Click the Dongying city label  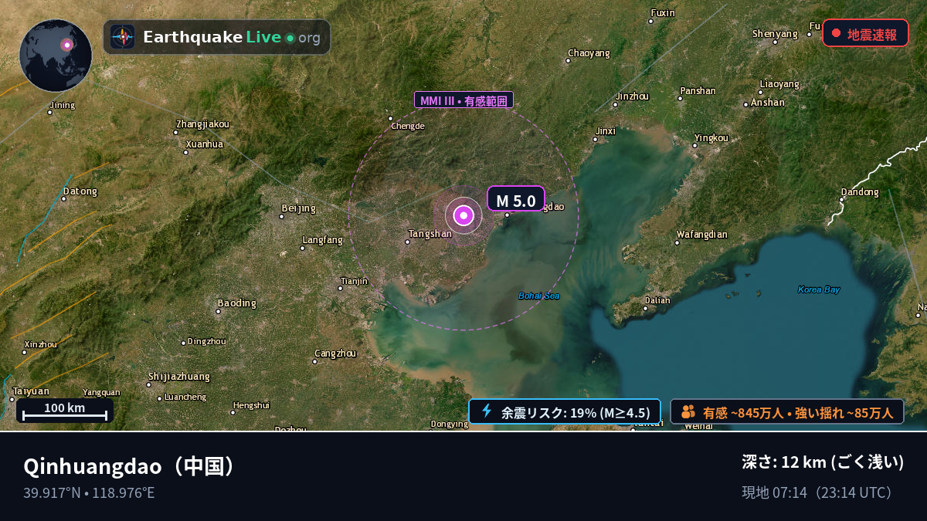[450, 424]
